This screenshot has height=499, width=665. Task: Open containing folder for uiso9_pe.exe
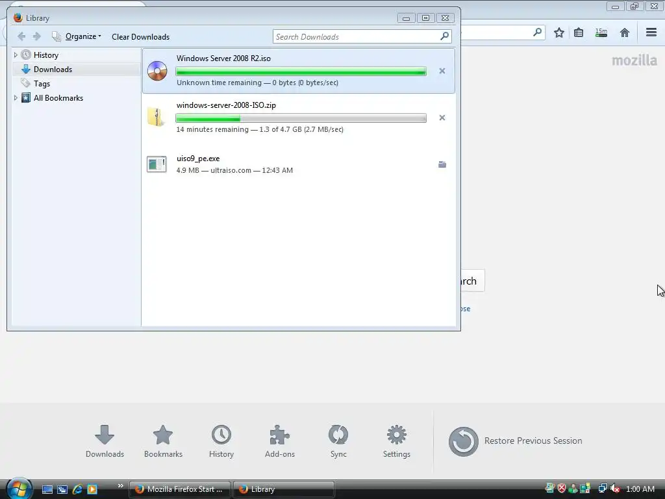click(442, 164)
